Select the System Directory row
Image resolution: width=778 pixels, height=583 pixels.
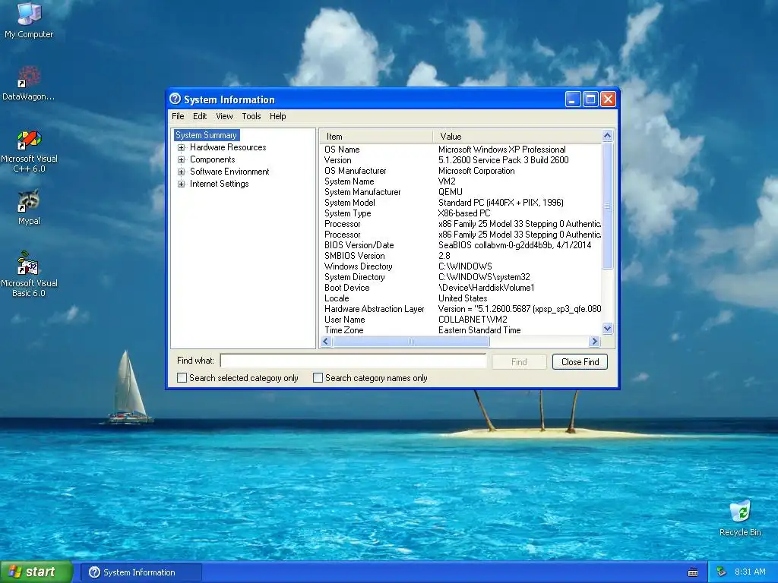[460, 277]
